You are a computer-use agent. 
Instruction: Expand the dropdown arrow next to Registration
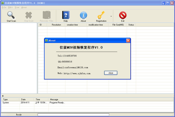111,16
